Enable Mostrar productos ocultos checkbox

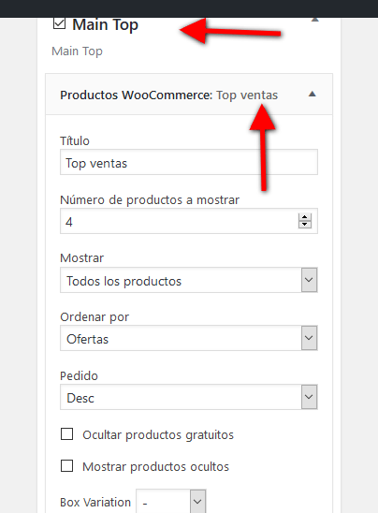(x=66, y=466)
